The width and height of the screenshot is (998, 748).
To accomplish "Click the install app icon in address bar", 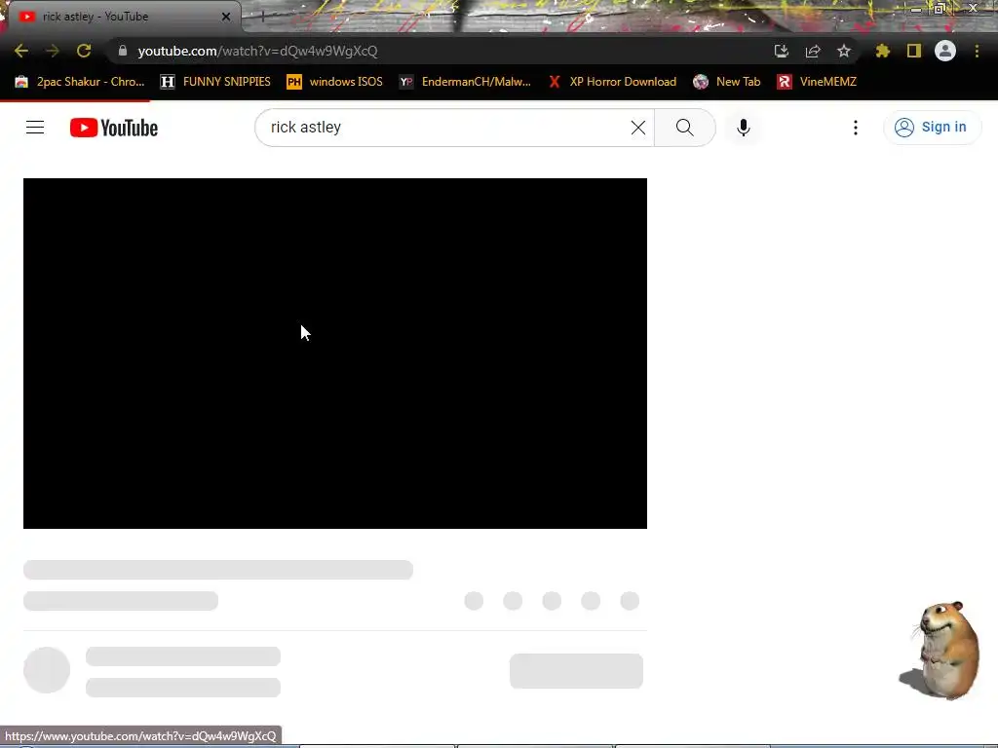I will coord(782,51).
